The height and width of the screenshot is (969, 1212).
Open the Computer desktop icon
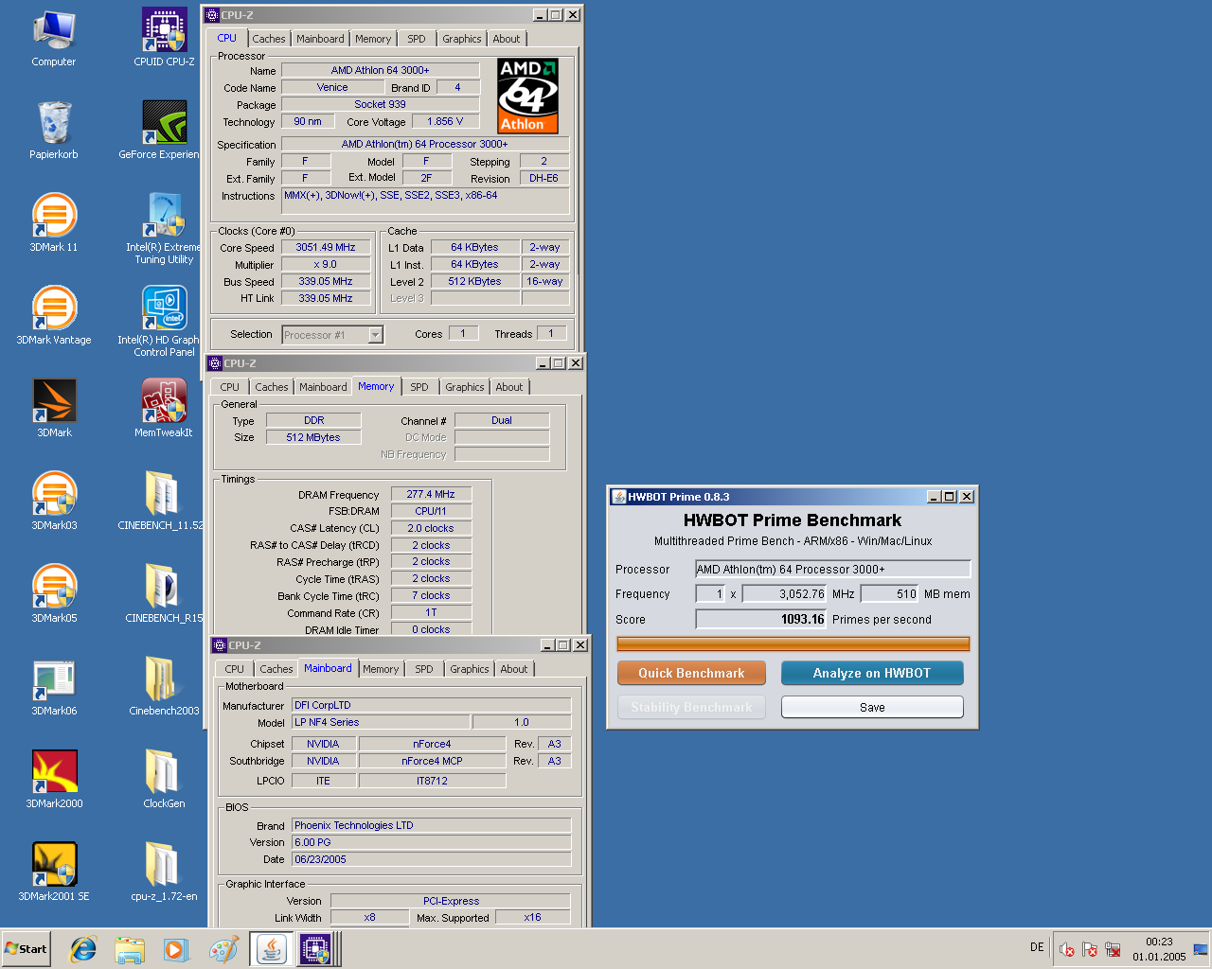(54, 38)
